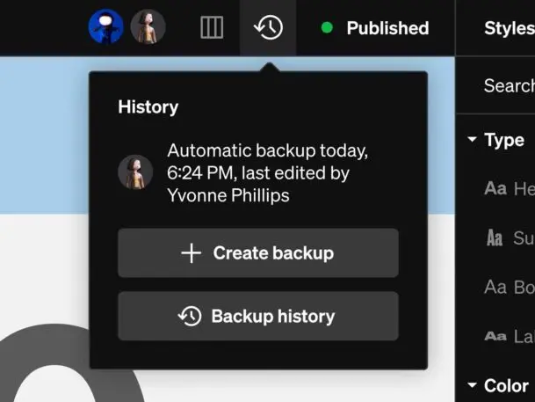The height and width of the screenshot is (402, 535).
Task: Click Yvonne Phillips' avatar in the top bar
Action: click(148, 27)
